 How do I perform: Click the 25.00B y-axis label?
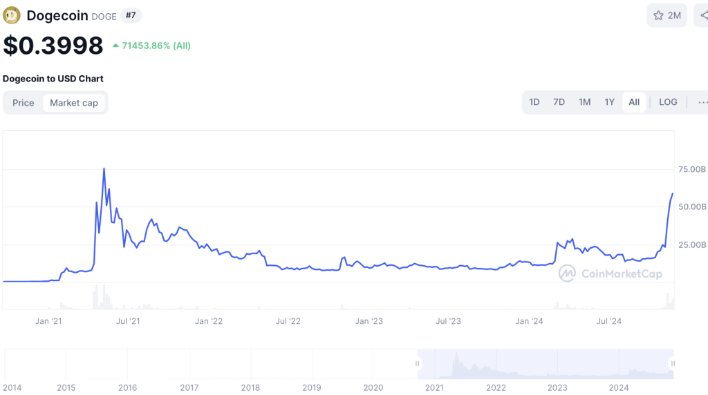[692, 245]
